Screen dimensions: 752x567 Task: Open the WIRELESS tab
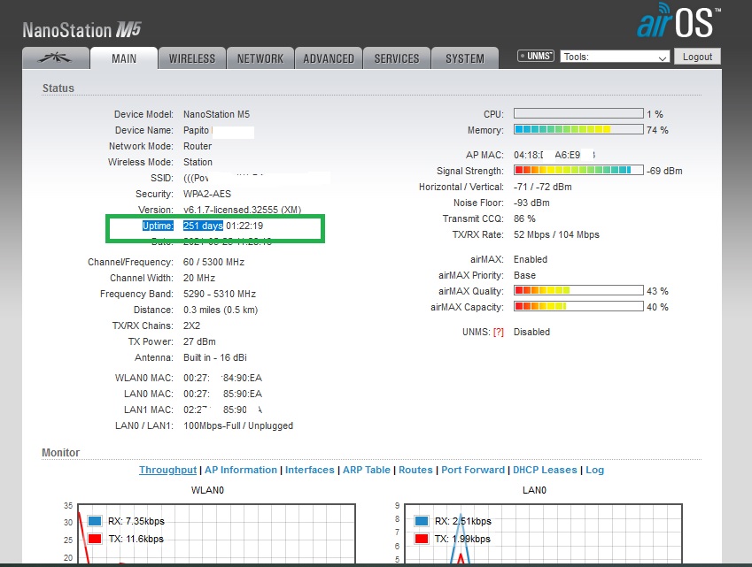tap(192, 58)
